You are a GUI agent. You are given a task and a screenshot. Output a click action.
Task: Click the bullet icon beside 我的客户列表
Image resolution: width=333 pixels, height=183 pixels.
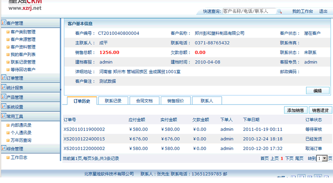(8, 55)
